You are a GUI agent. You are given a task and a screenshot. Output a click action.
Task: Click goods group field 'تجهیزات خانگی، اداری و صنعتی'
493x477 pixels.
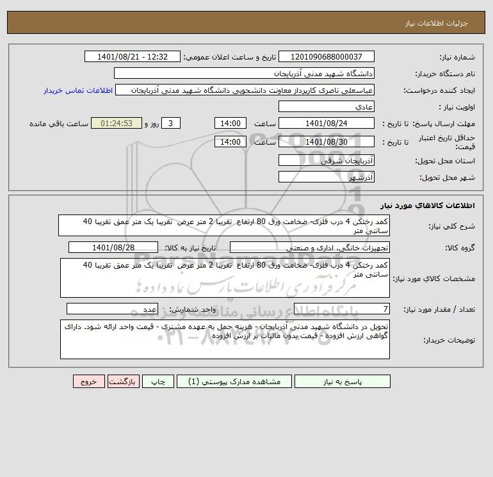coord(310,247)
